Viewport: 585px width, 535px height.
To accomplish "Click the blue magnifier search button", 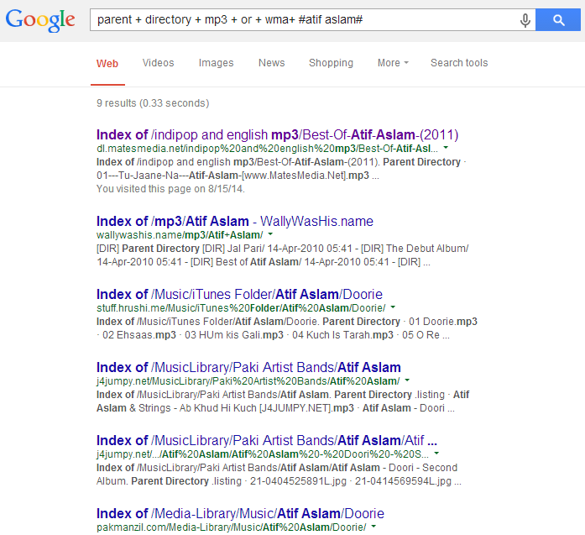I will 558,20.
